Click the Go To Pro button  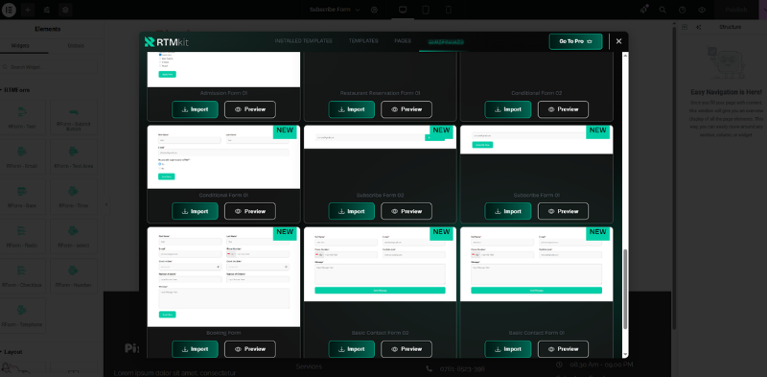pyautogui.click(x=575, y=41)
